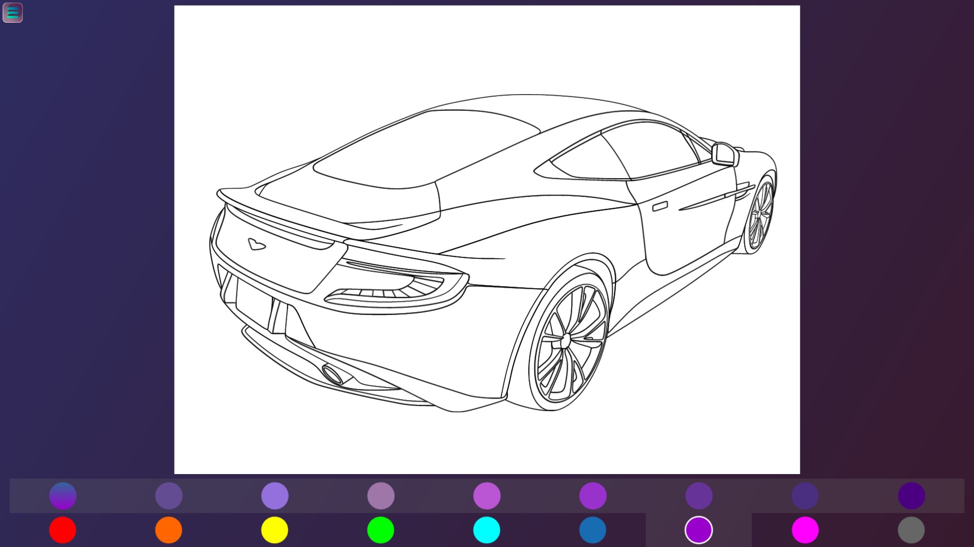Screen dimensions: 974x547
Task: Color the hub of the rear wheel
Action: (x=565, y=341)
